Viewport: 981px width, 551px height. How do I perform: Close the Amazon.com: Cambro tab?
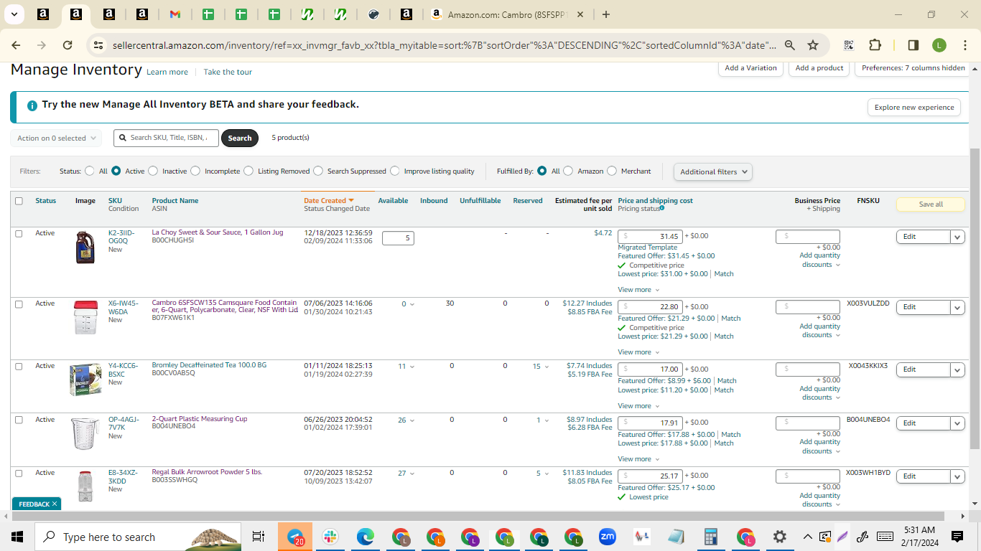click(x=580, y=14)
